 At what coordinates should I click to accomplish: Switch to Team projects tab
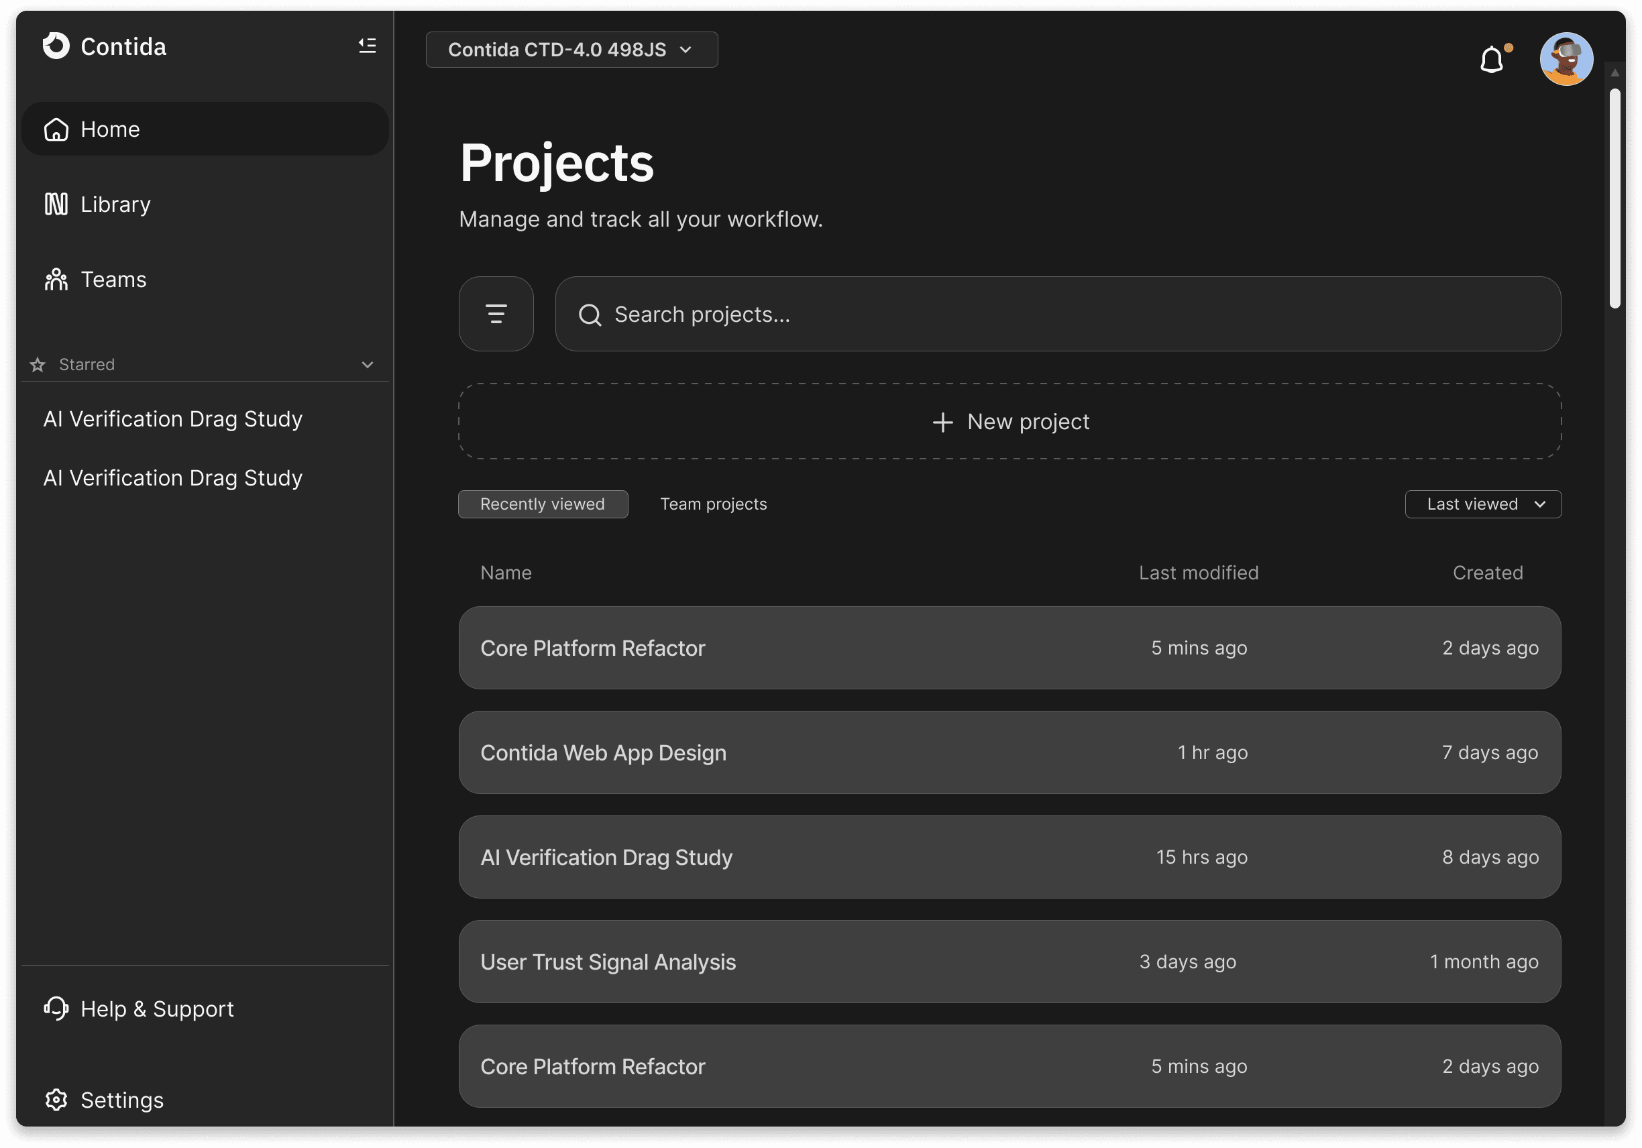(713, 504)
